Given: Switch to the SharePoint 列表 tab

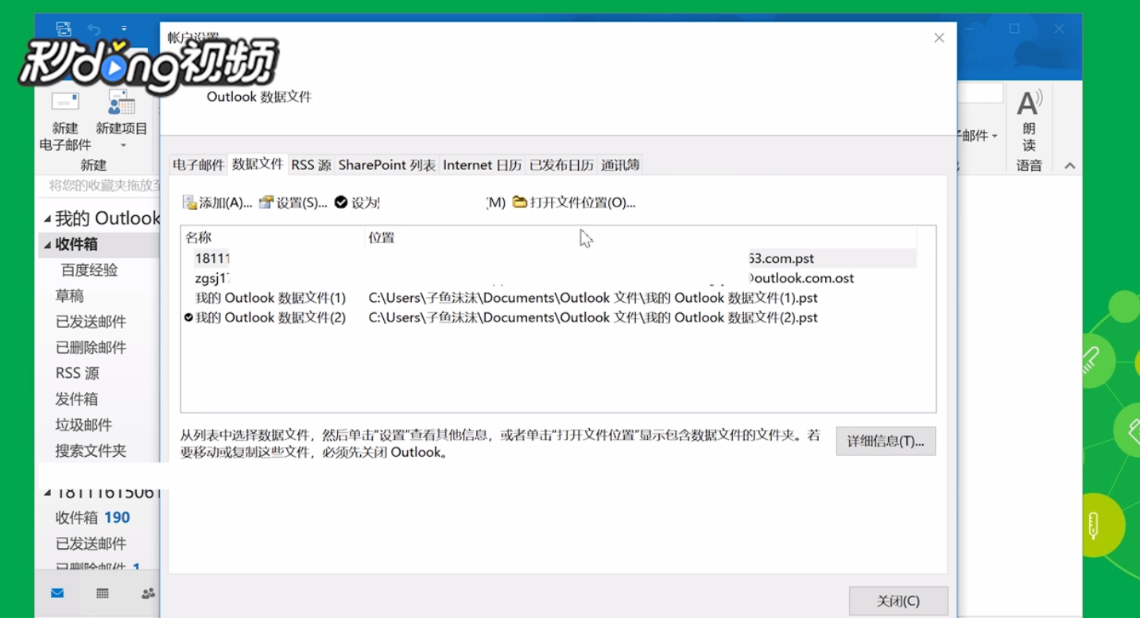Looking at the screenshot, I should (387, 164).
